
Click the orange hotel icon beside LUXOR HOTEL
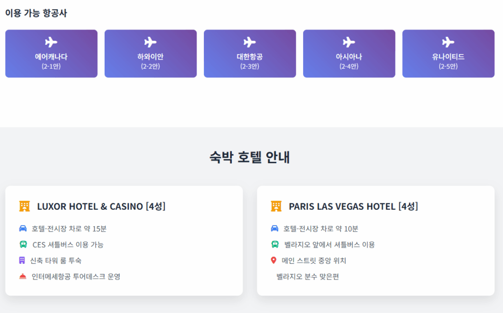tap(25, 206)
